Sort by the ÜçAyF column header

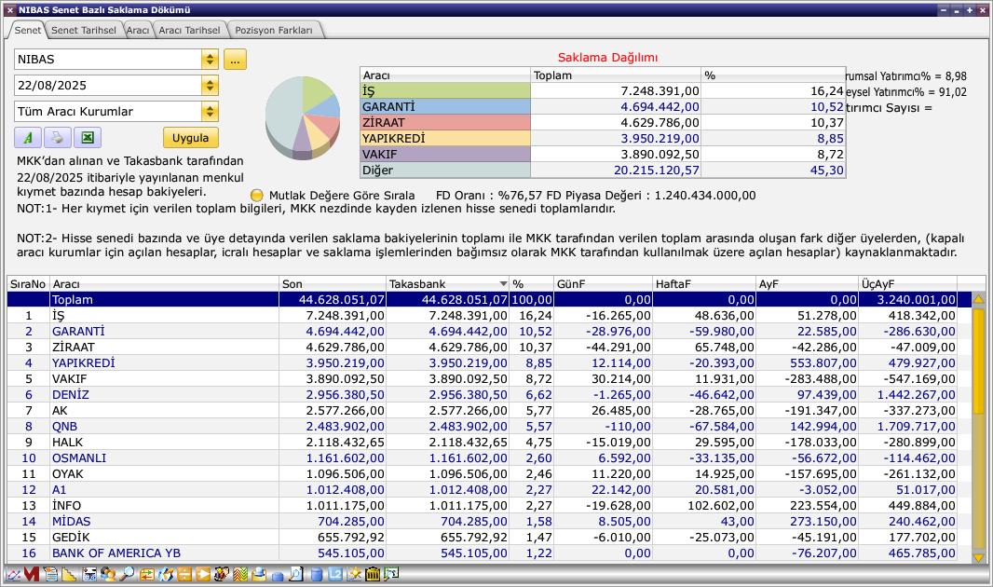coord(907,283)
